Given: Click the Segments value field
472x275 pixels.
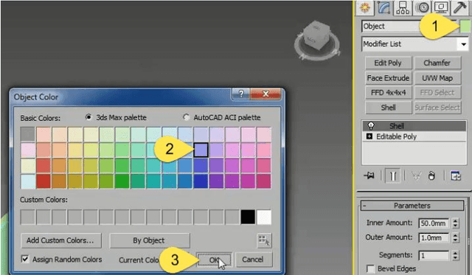Looking at the screenshot, I should tap(434, 255).
